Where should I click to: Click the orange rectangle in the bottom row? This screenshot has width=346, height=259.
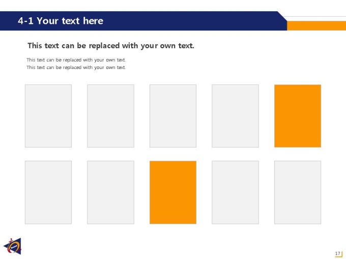[173, 192]
